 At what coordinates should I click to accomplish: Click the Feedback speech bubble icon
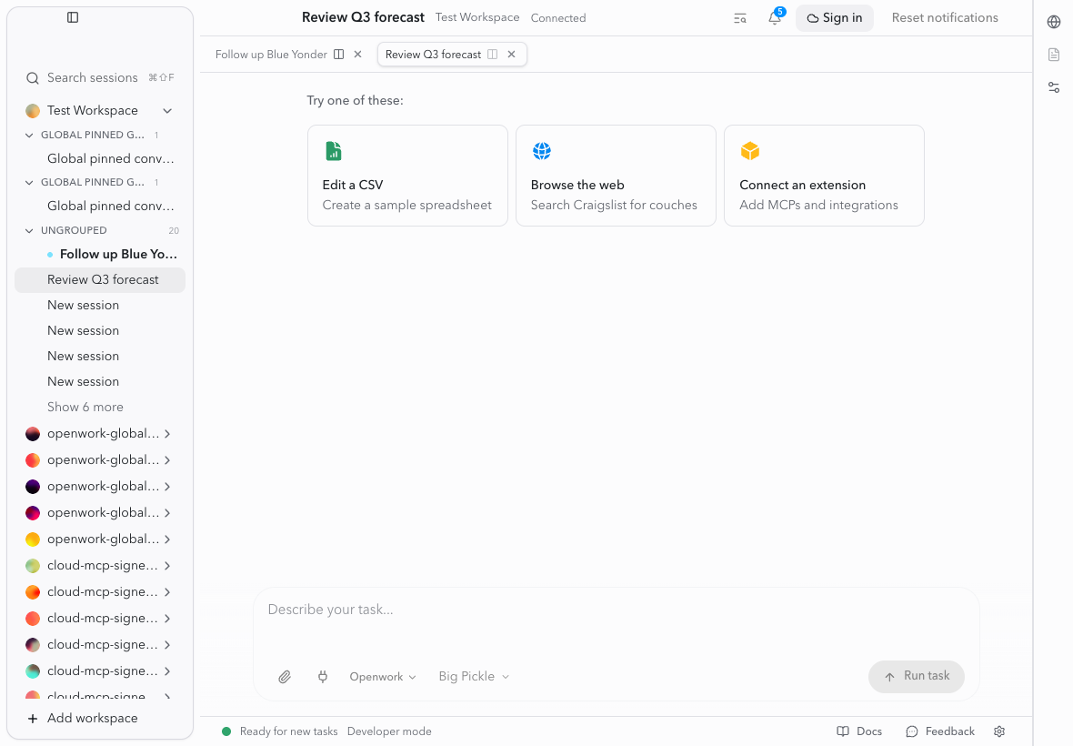tap(911, 731)
